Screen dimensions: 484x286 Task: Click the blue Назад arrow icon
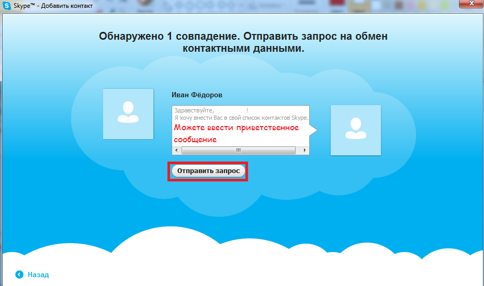pos(19,274)
